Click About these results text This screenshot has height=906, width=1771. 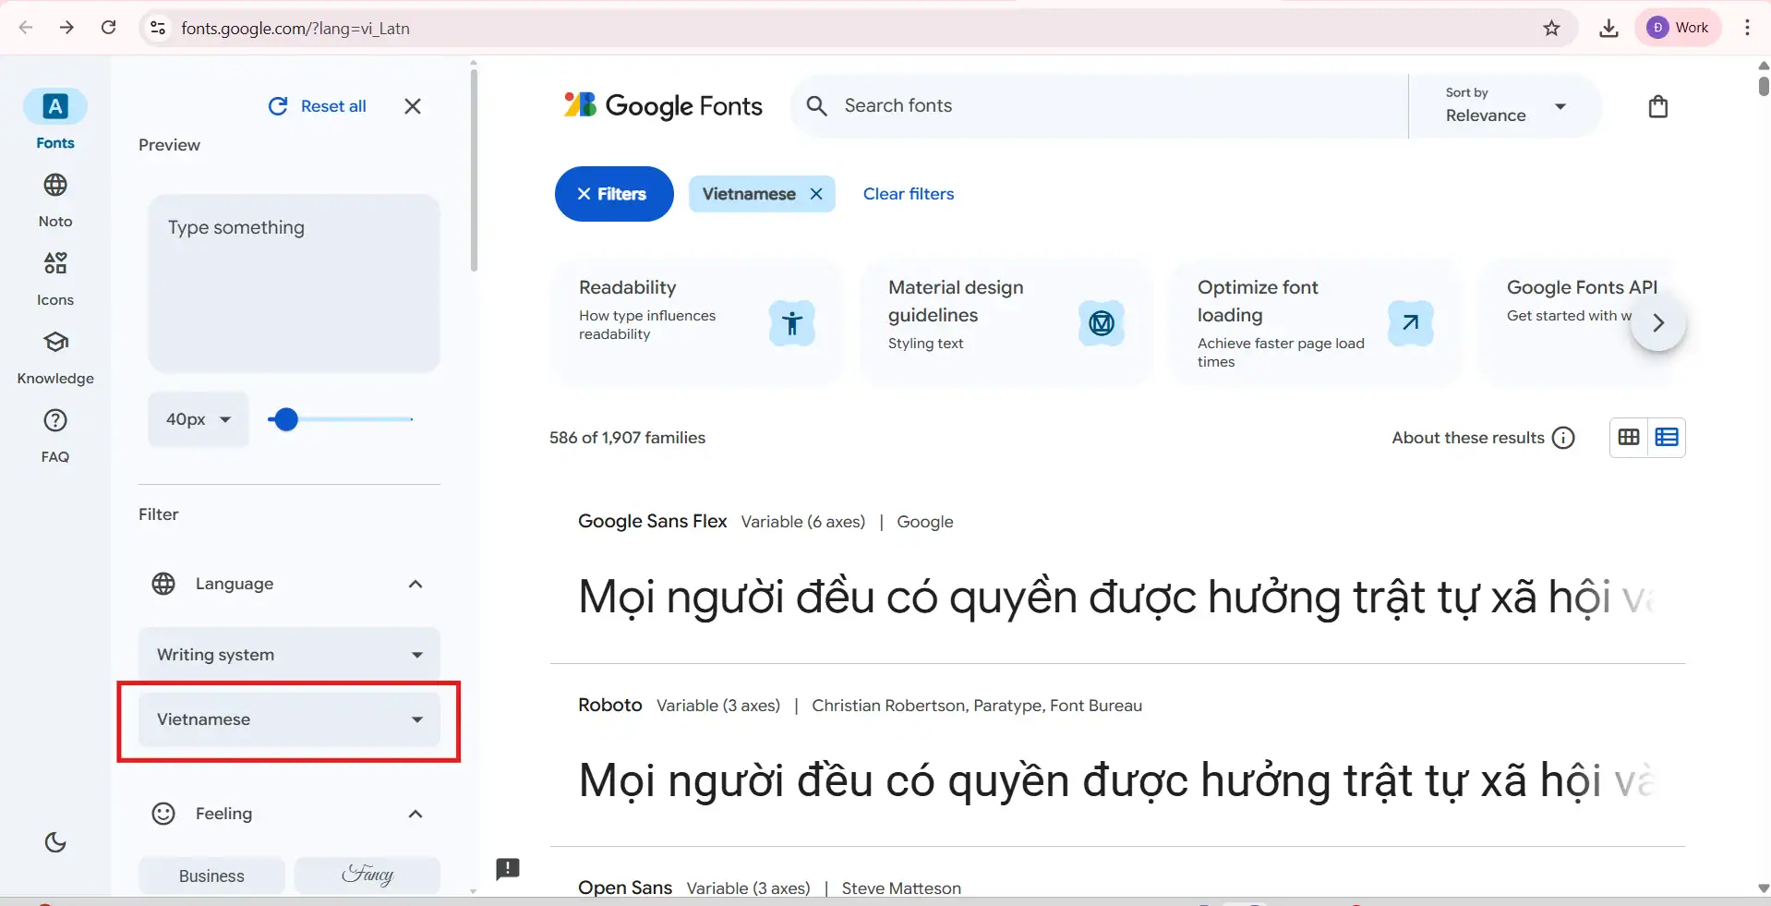(x=1468, y=438)
